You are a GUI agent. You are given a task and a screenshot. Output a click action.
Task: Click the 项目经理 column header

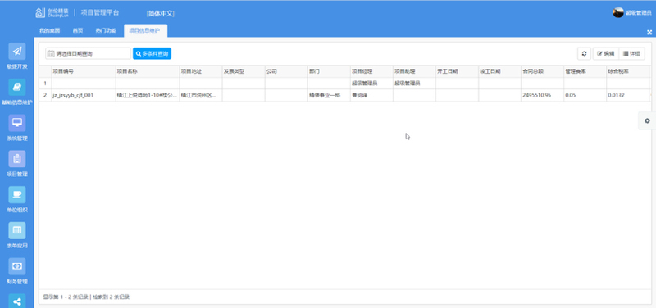(x=371, y=71)
